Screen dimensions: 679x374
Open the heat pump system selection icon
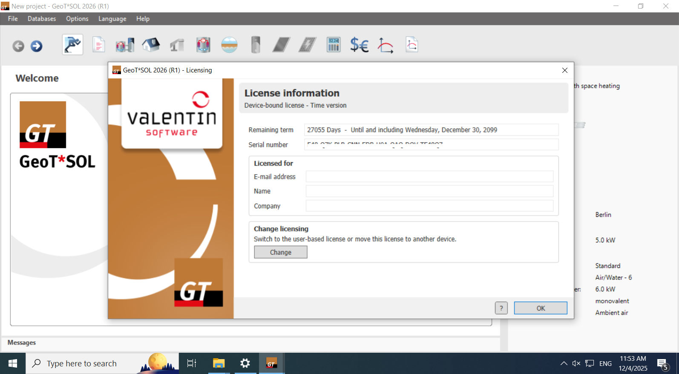[125, 45]
